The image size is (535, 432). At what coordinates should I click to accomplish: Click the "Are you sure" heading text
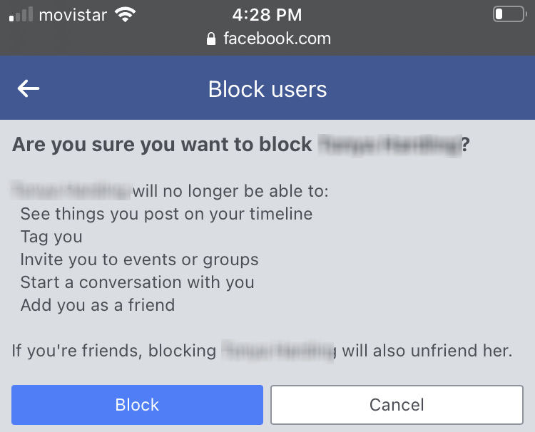tap(162, 145)
